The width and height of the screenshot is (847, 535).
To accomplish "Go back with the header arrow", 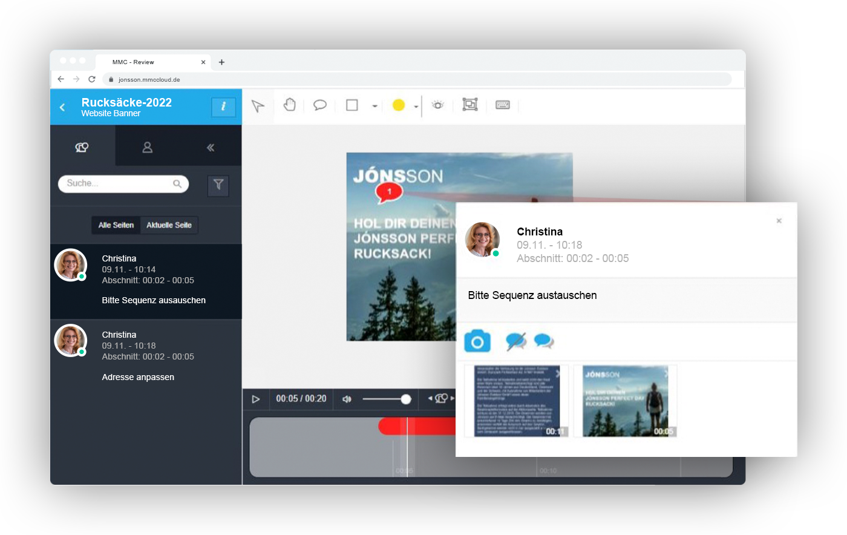I will (x=62, y=107).
